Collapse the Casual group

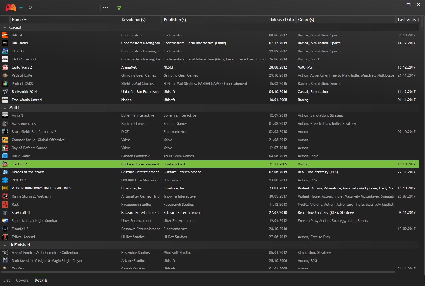(5, 28)
